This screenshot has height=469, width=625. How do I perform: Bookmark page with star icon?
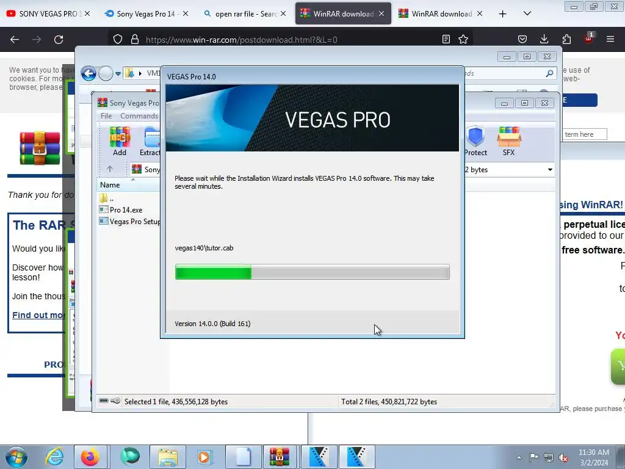pyautogui.click(x=463, y=39)
